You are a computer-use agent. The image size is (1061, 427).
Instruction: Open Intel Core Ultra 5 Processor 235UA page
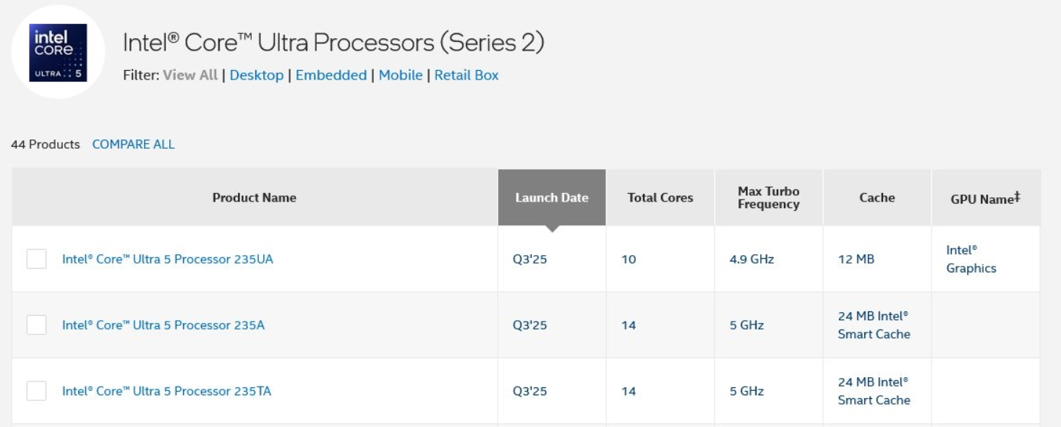pos(168,260)
